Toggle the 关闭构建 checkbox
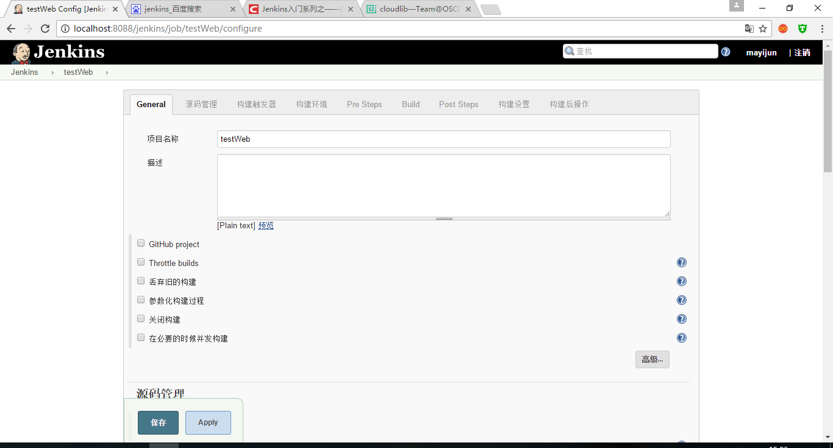The width and height of the screenshot is (833, 448). coord(141,319)
